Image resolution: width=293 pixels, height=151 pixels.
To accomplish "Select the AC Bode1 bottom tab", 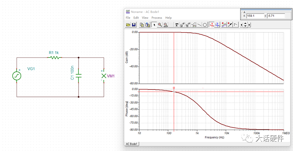I will coord(132,144).
